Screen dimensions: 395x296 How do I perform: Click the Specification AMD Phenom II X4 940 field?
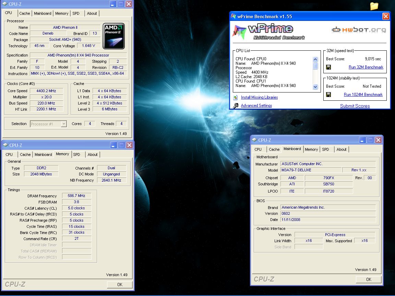pyautogui.click(x=78, y=56)
